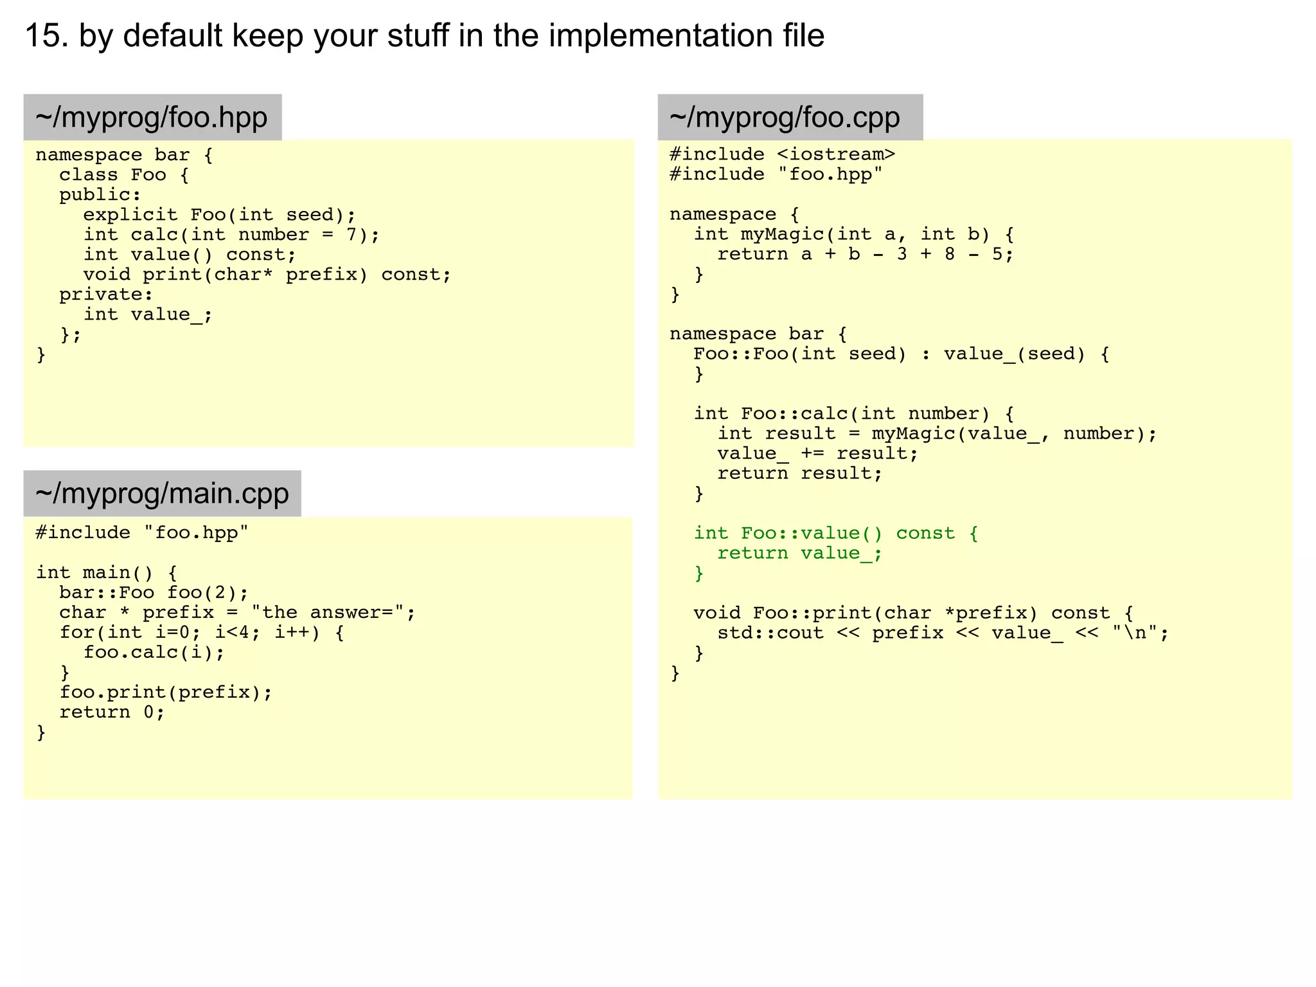Click the 'class Foo {' line in foo.hpp

click(124, 175)
